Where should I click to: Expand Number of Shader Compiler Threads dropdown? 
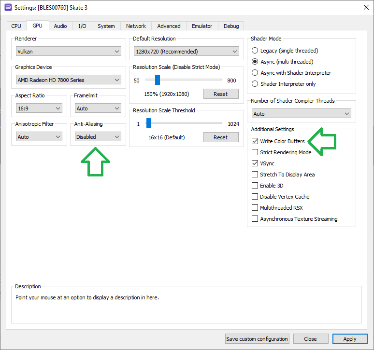pyautogui.click(x=301, y=113)
